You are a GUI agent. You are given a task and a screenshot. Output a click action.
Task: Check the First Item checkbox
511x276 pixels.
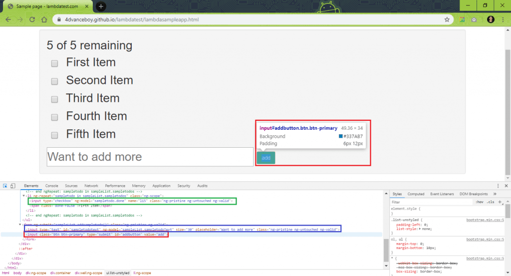pyautogui.click(x=54, y=63)
